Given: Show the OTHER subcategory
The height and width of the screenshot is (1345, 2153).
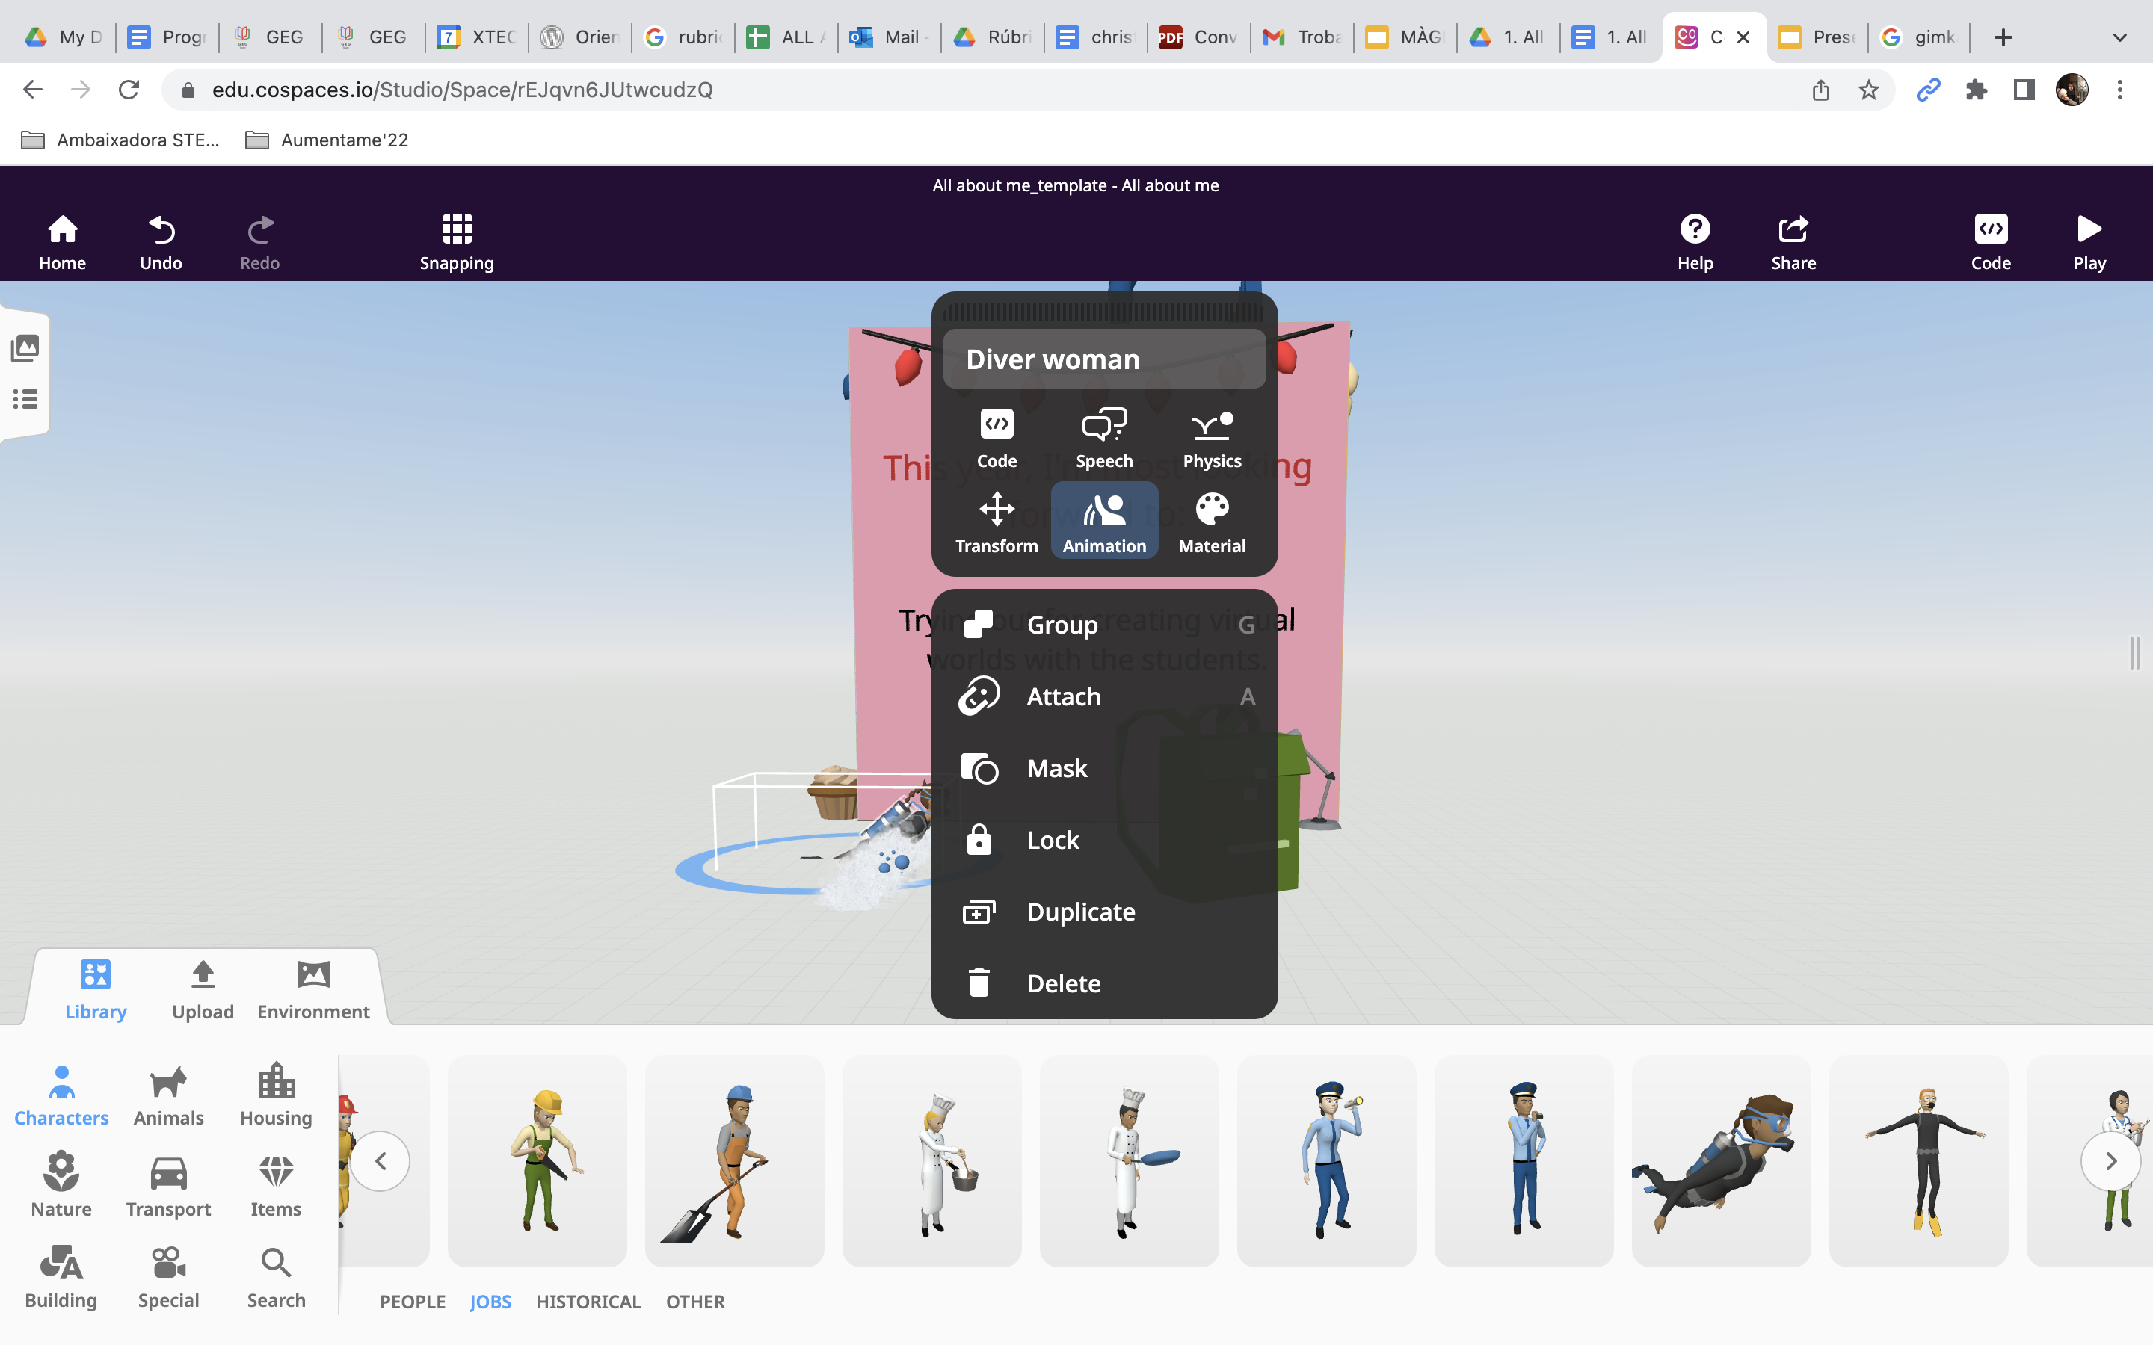Looking at the screenshot, I should pyautogui.click(x=696, y=1302).
